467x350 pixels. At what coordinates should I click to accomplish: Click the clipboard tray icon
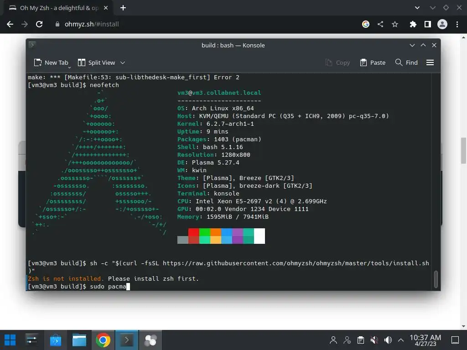tap(361, 340)
